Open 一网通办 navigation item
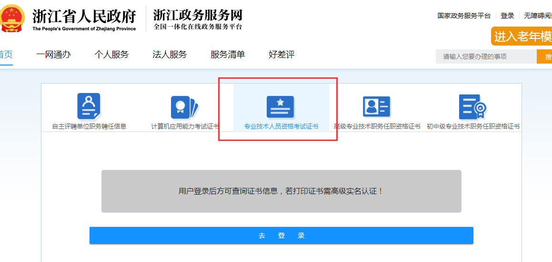552x262 pixels. click(53, 55)
